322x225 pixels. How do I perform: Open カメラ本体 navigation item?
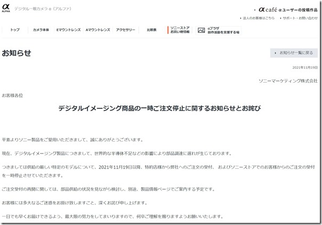click(x=41, y=30)
